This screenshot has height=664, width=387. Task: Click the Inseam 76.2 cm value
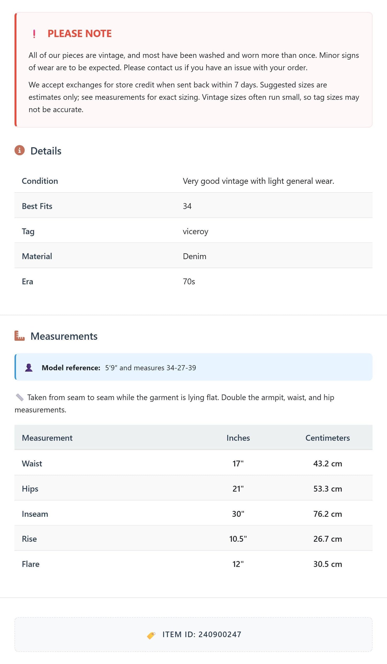[328, 514]
